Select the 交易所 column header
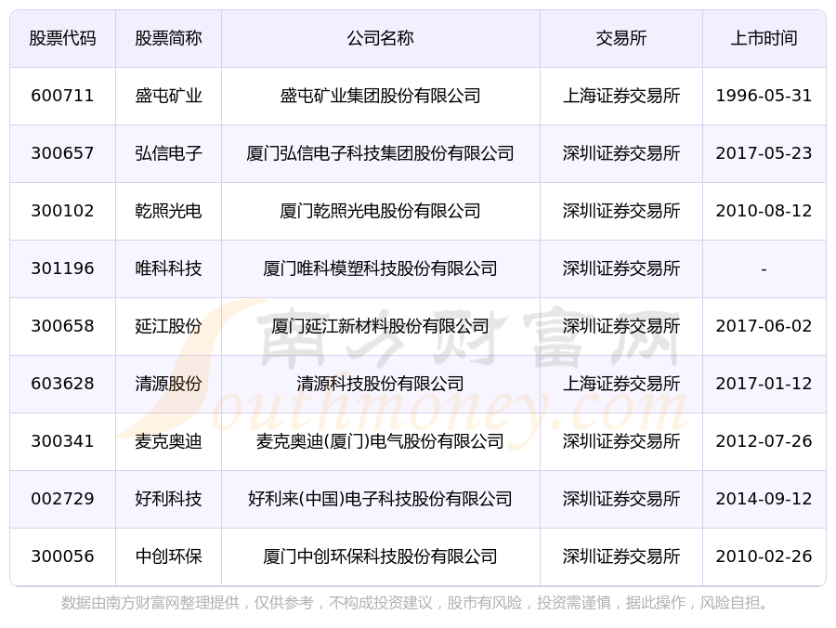 click(621, 38)
